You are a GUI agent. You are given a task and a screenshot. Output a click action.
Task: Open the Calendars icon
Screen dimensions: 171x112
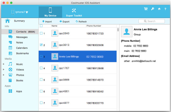pos(10,48)
